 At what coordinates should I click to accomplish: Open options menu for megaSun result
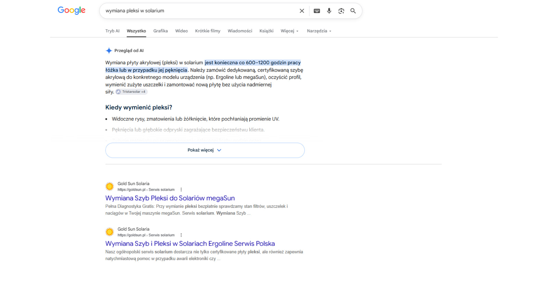click(181, 190)
